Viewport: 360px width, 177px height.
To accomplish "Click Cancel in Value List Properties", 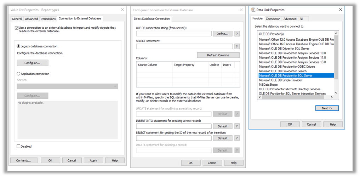I will (72, 160).
